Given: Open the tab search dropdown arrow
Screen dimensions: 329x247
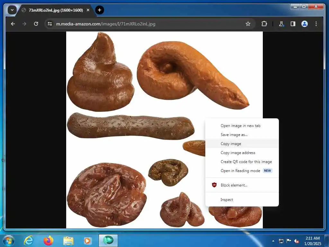Looking at the screenshot, I should point(12,10).
